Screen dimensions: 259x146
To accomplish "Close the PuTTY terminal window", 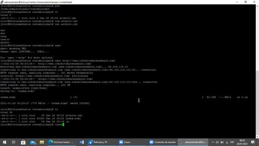I will [254, 2].
